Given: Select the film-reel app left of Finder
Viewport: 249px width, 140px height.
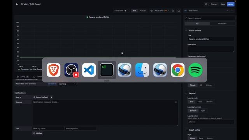Looking at the screenshot, I should [124, 70].
